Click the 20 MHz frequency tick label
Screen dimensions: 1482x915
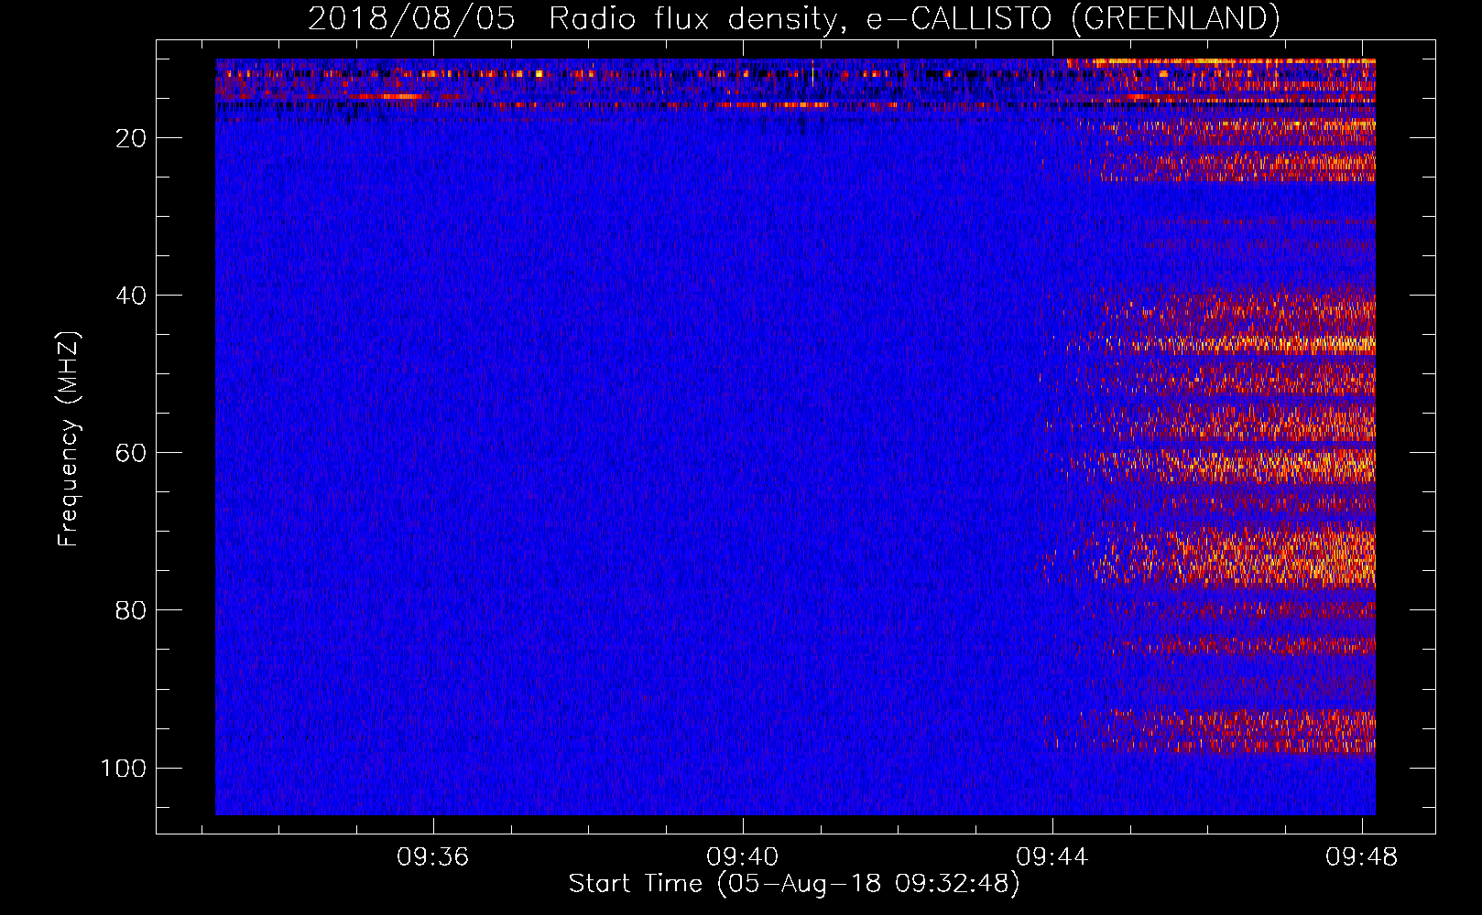pyautogui.click(x=131, y=138)
